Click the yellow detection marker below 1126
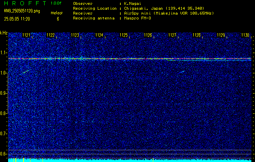This screenshot has width=255, height=162. pyautogui.click(x=153, y=160)
